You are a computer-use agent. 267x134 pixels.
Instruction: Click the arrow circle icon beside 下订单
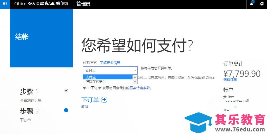click(x=104, y=100)
